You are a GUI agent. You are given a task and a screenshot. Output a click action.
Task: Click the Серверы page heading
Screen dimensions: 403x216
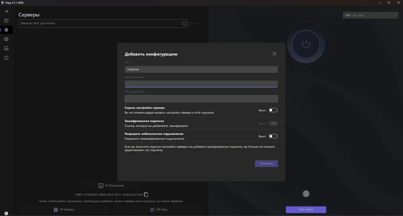tap(29, 15)
